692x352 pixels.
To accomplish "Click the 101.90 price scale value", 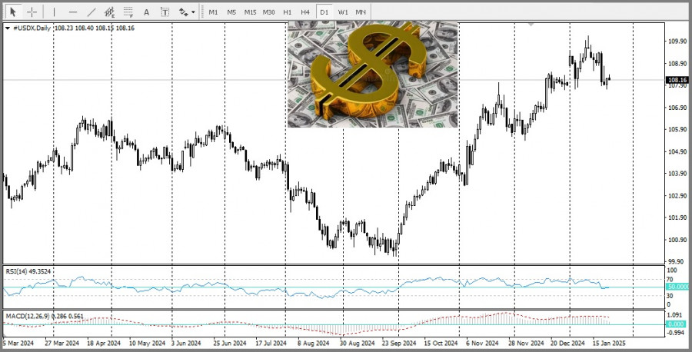I will [x=678, y=218].
